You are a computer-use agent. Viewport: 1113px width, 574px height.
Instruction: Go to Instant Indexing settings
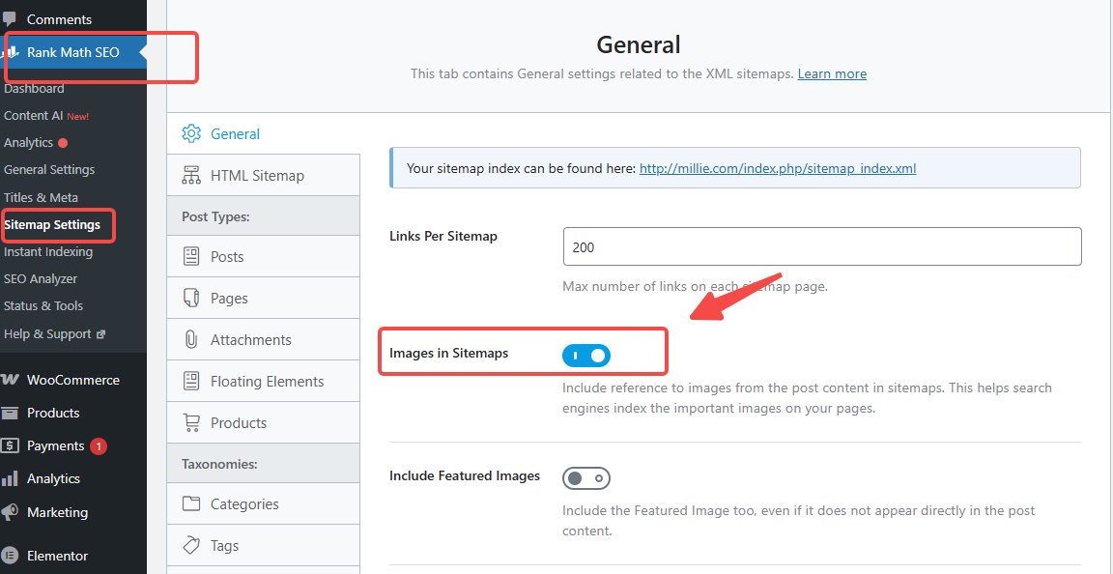[x=48, y=252]
